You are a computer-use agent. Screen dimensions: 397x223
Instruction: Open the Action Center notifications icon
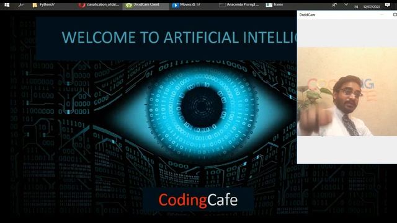pos(387,5)
